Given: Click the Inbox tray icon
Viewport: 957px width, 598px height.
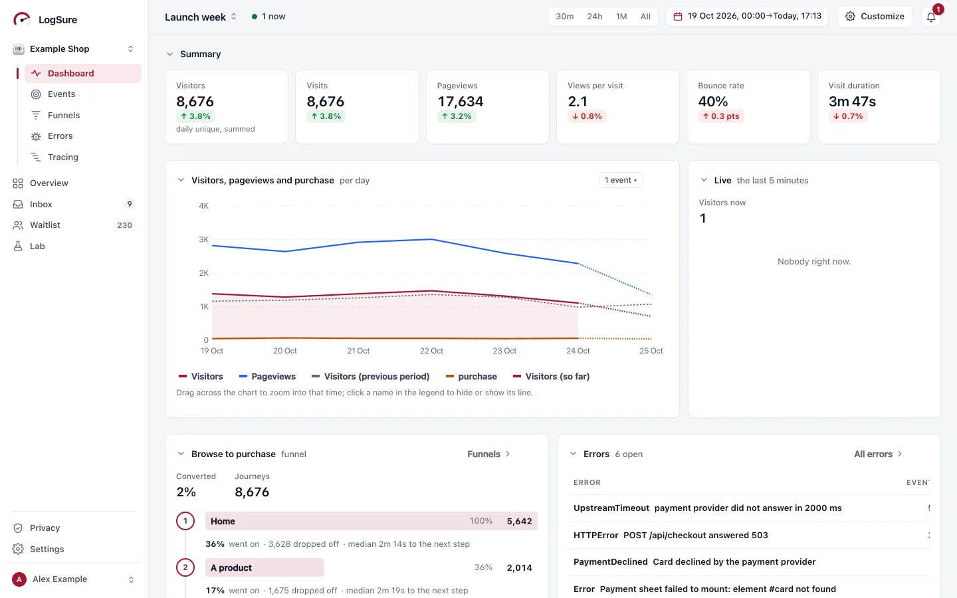Looking at the screenshot, I should 18,204.
